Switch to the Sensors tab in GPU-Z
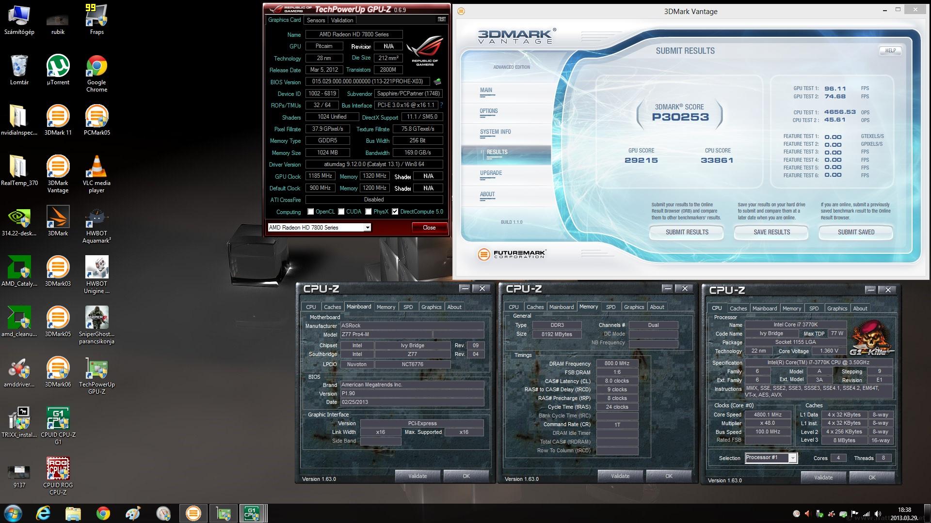Viewport: 931px width, 523px height. click(x=316, y=20)
